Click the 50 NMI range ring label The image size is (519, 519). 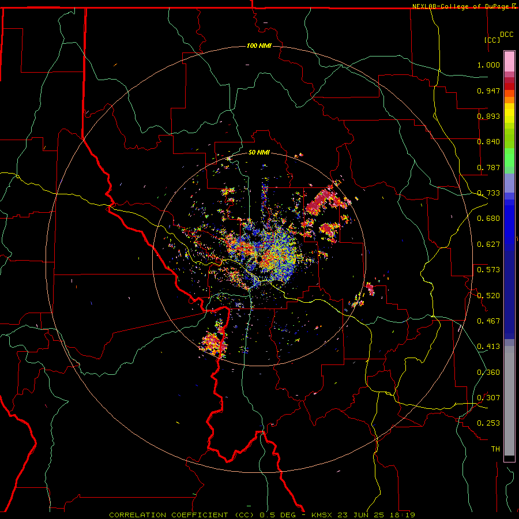pos(259,152)
